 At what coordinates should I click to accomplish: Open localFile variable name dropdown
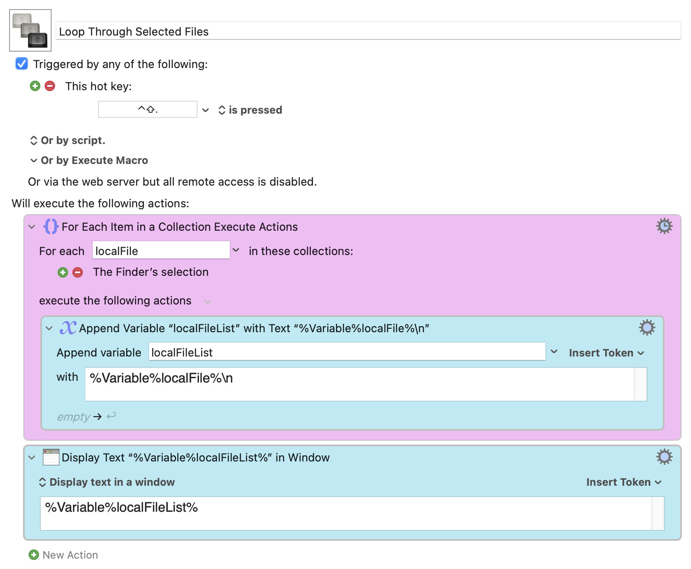pyautogui.click(x=236, y=250)
